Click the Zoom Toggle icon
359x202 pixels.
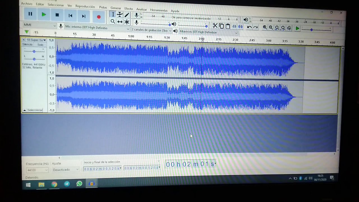(x=289, y=28)
